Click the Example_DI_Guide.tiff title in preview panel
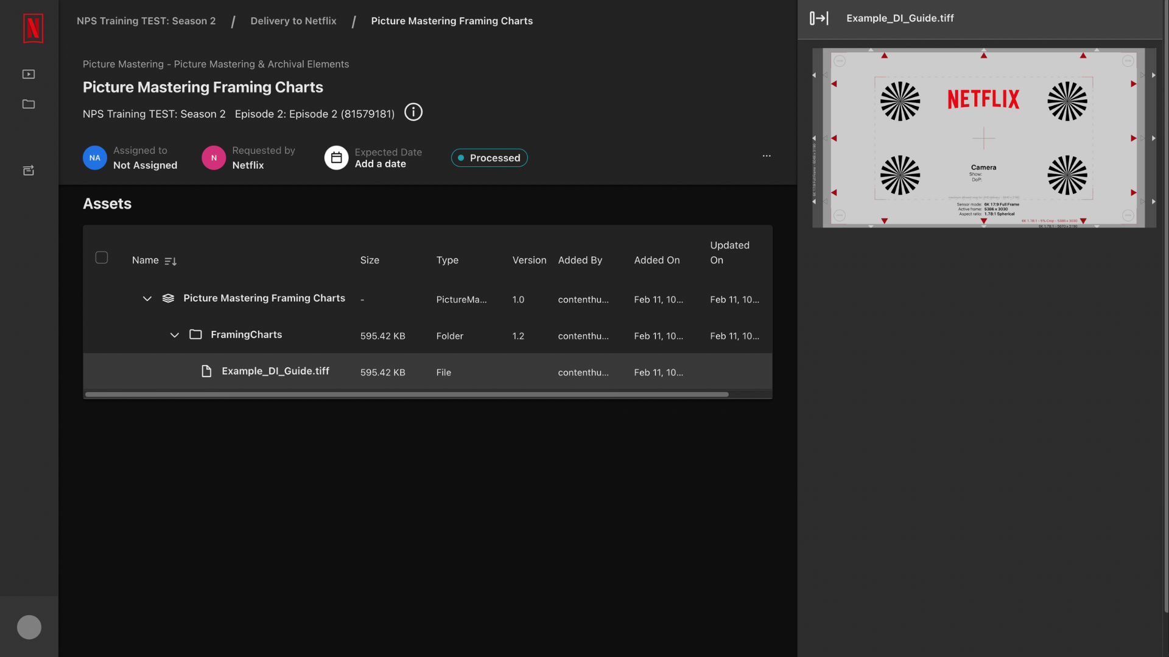This screenshot has width=1169, height=657. (900, 18)
